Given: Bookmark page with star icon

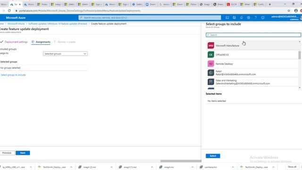Looking at the screenshot, I should pos(289,10).
